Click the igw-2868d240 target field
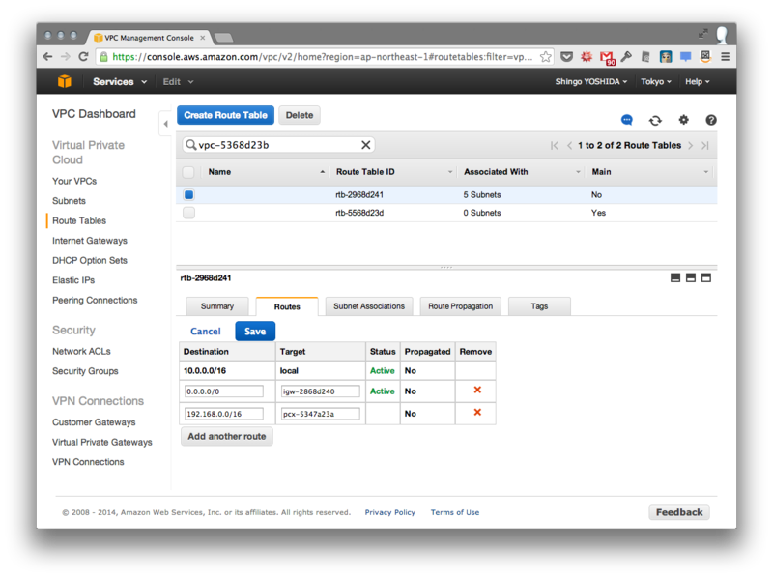The width and height of the screenshot is (773, 579). 321,391
